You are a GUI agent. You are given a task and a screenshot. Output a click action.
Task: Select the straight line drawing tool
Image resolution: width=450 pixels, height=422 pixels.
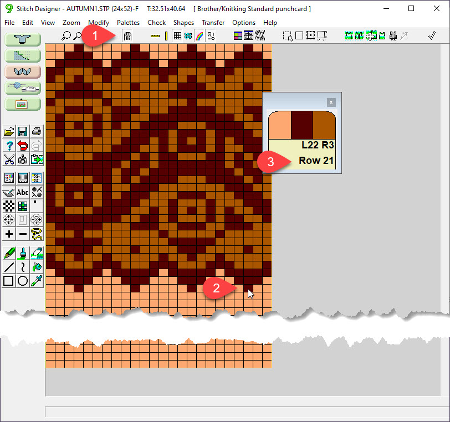[x=9, y=267]
